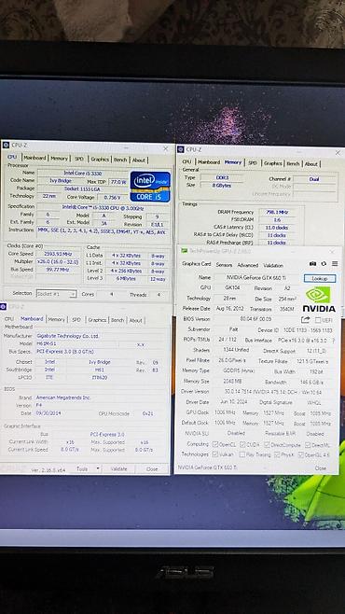Open CPU tab in the Mainboard window
Screen dimensions: 345x614
(9, 319)
